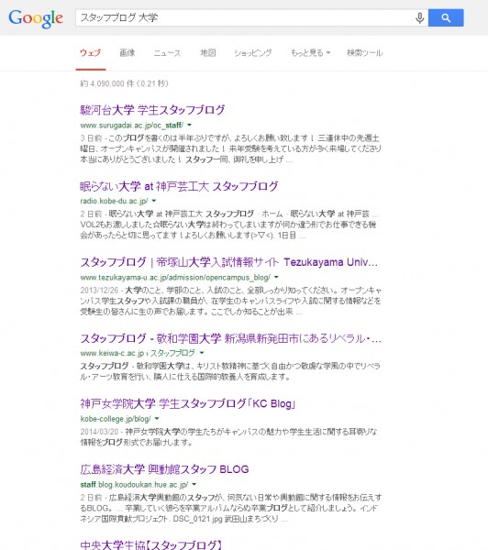Focus the search box containing スタッフブログ 大学
The width and height of the screenshot is (488, 550).
click(244, 17)
